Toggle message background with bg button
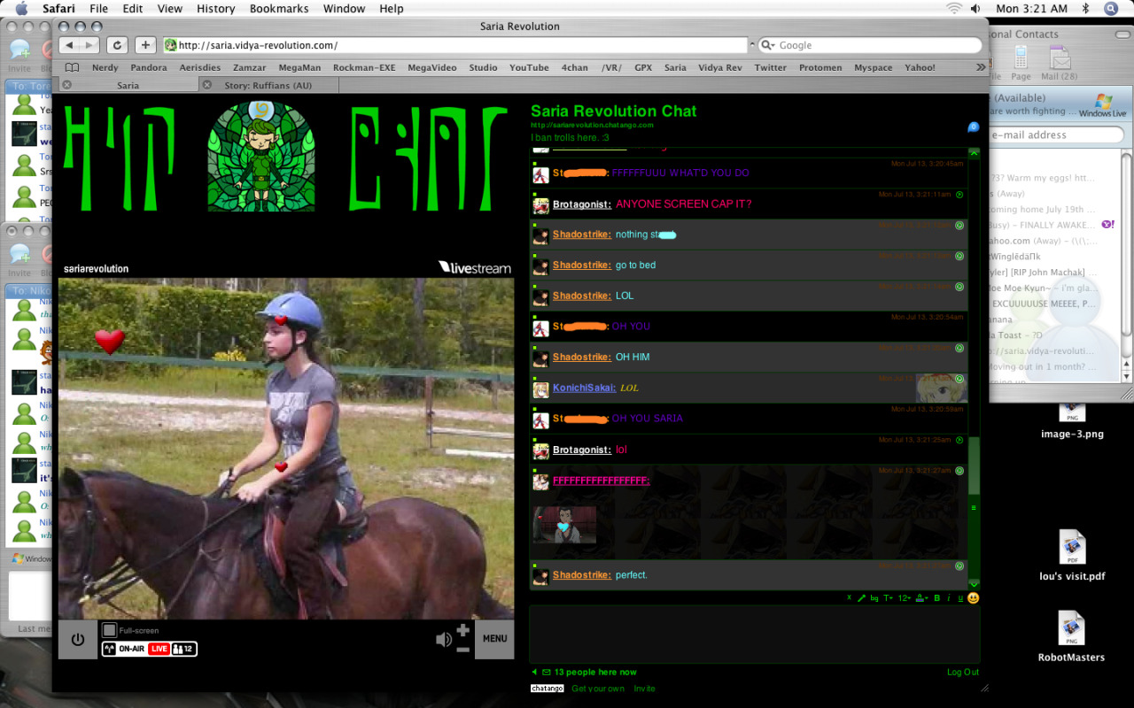 coord(874,599)
